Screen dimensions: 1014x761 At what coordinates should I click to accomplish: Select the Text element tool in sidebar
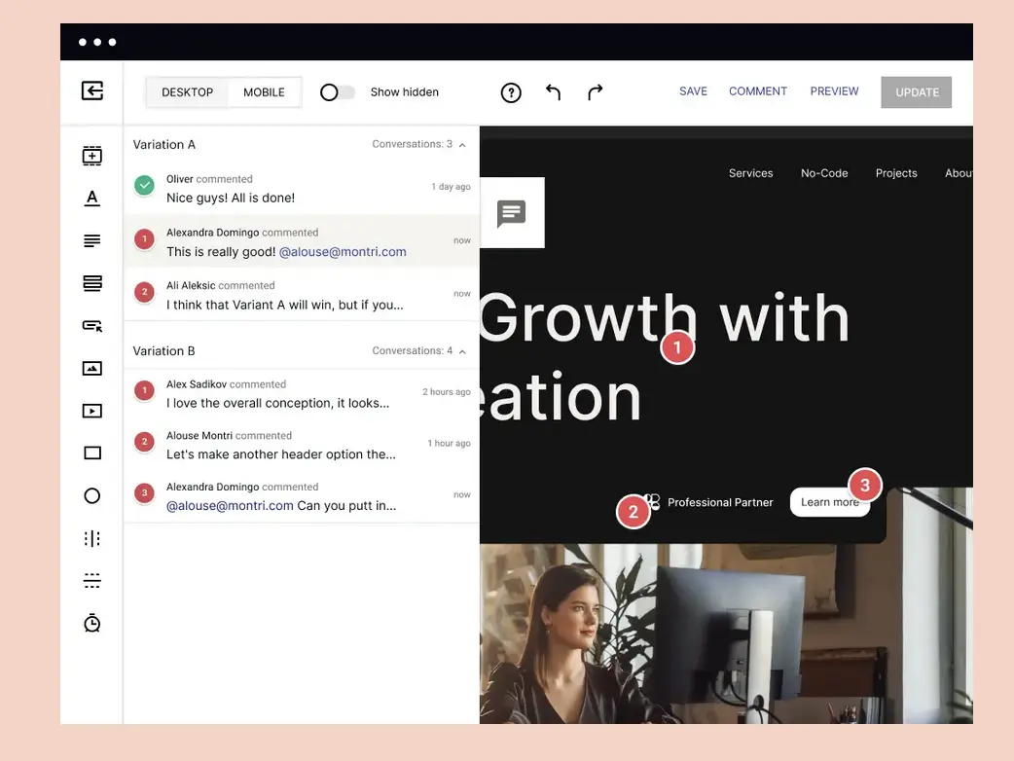[91, 198]
